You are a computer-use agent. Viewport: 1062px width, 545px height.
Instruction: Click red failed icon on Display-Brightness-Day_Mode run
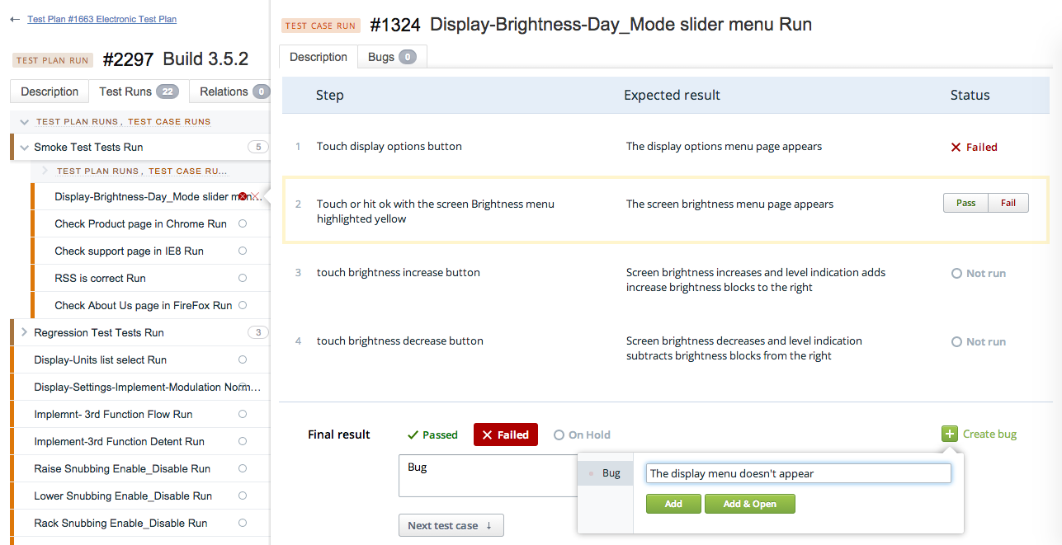click(x=243, y=196)
